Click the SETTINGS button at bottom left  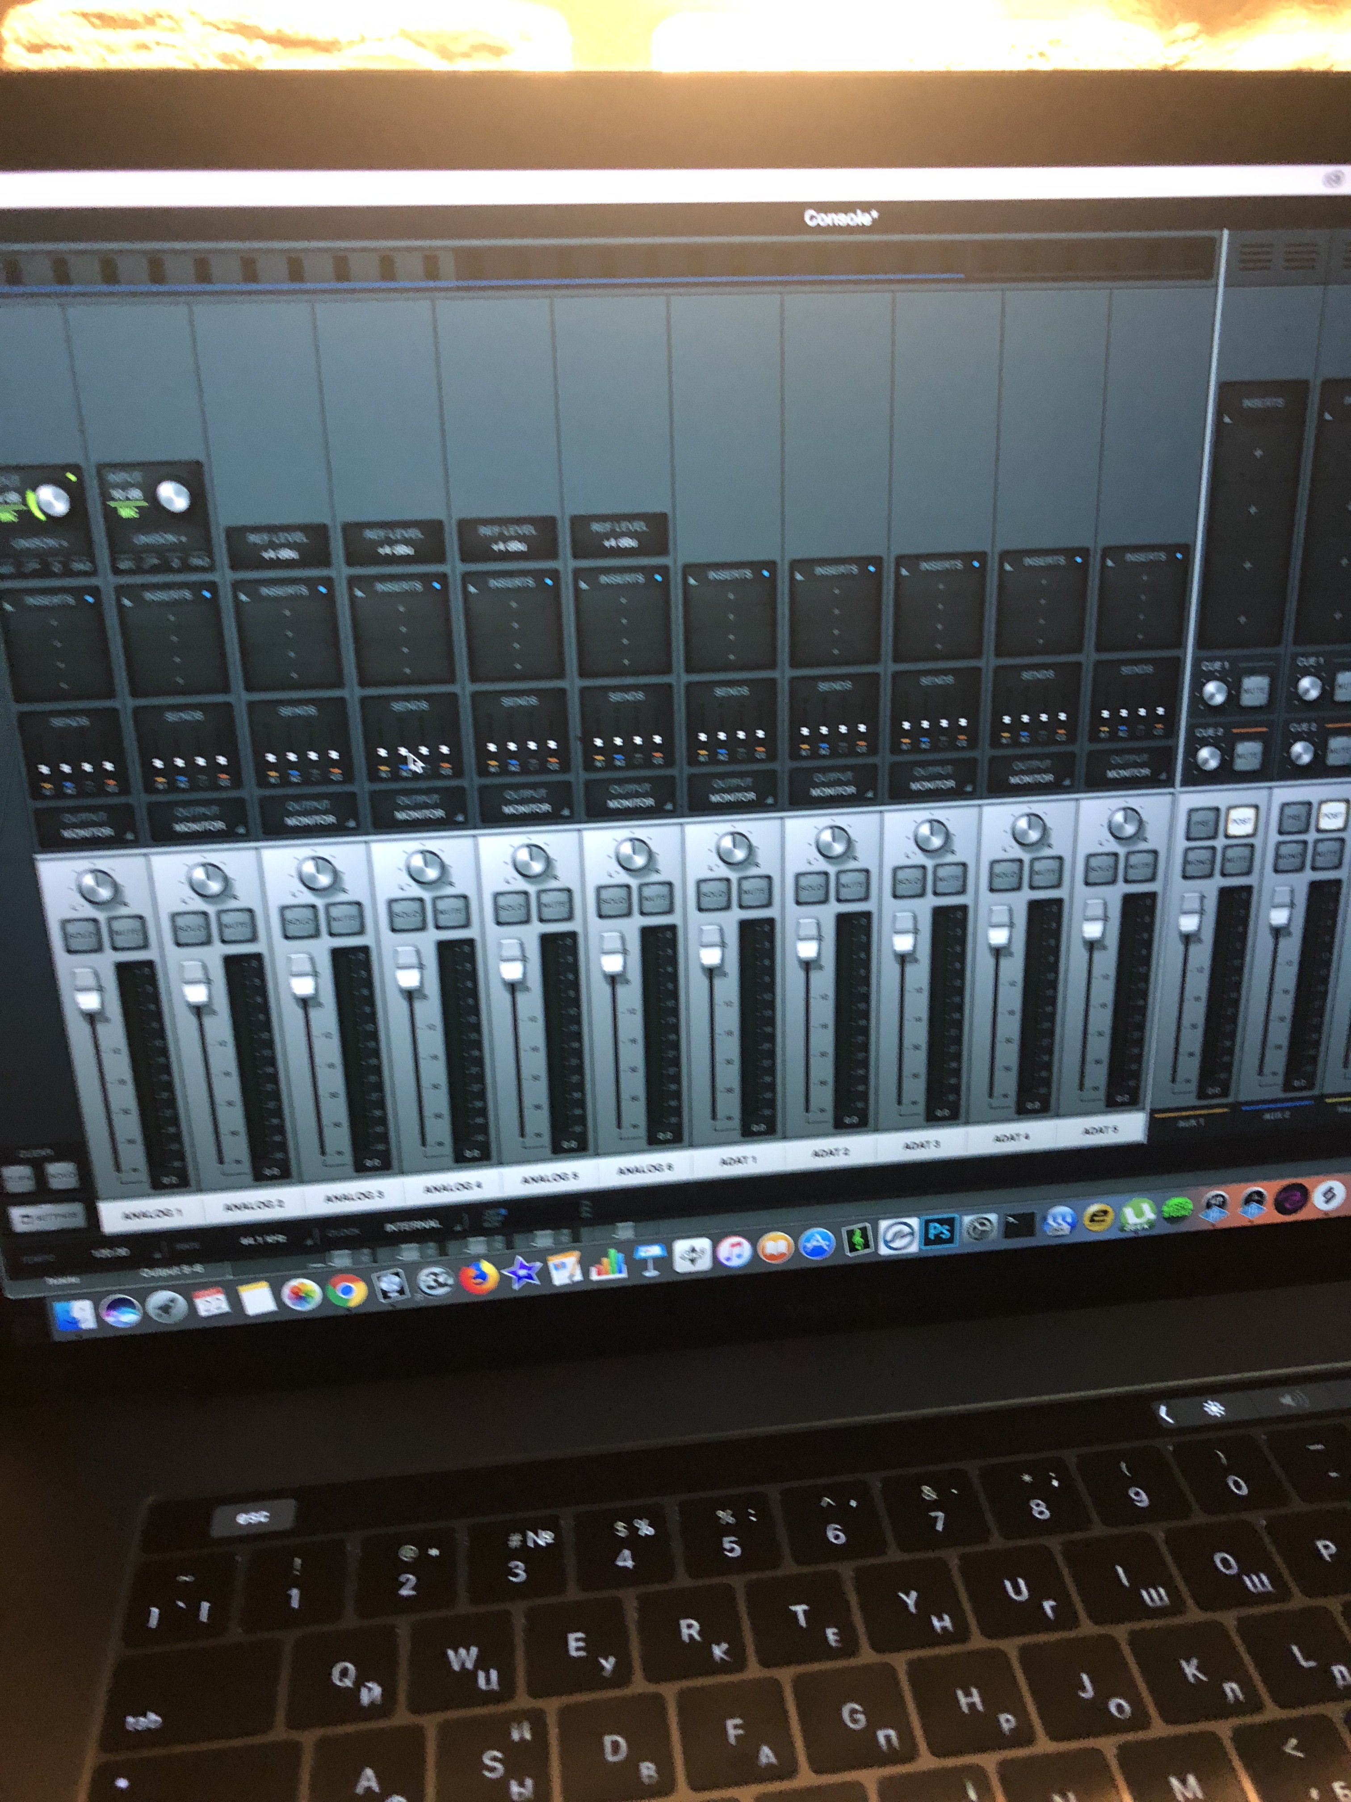(x=49, y=1216)
